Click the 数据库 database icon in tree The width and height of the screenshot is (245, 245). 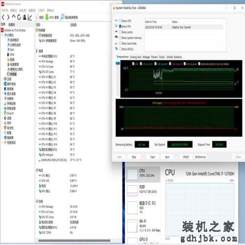click(x=5, y=138)
